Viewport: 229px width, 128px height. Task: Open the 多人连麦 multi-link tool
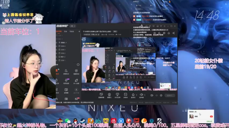click(76, 81)
